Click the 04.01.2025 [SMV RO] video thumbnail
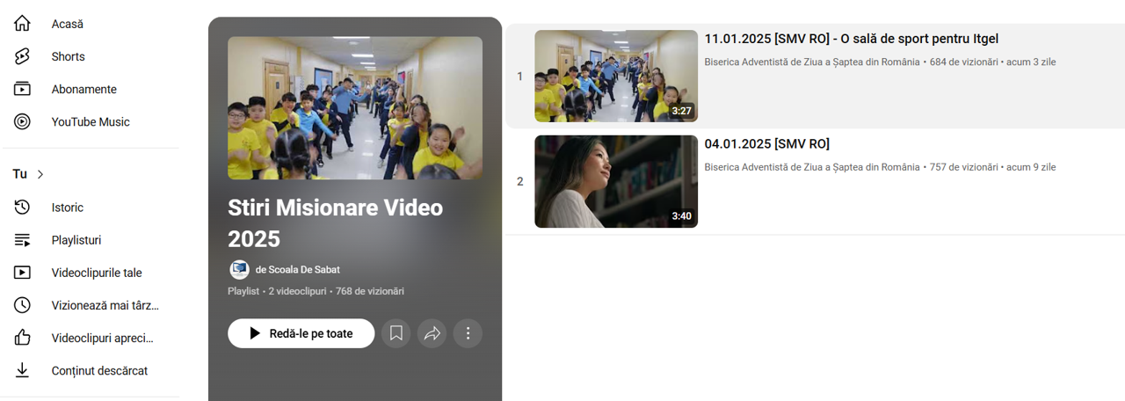This screenshot has height=401, width=1125. pyautogui.click(x=616, y=181)
